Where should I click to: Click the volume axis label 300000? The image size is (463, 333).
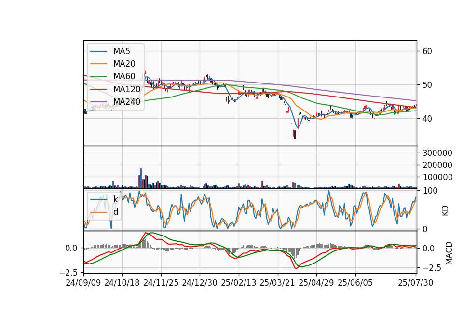437,153
